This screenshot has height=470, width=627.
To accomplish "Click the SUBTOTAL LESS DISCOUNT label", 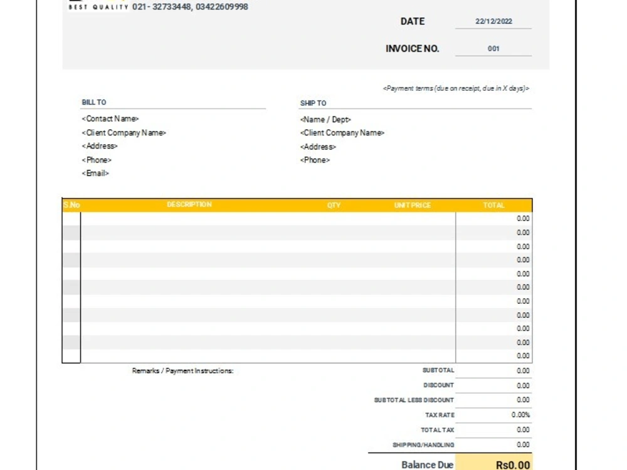I will click(x=414, y=400).
